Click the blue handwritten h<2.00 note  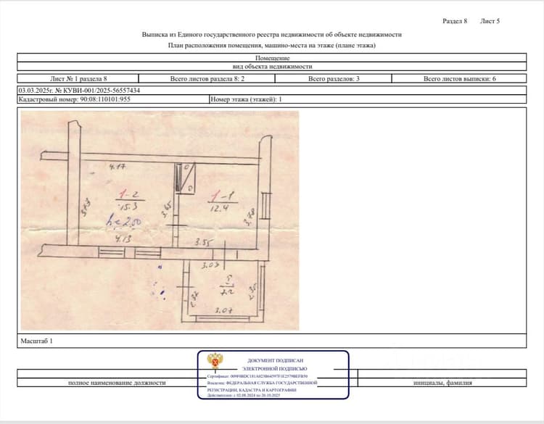tap(123, 222)
